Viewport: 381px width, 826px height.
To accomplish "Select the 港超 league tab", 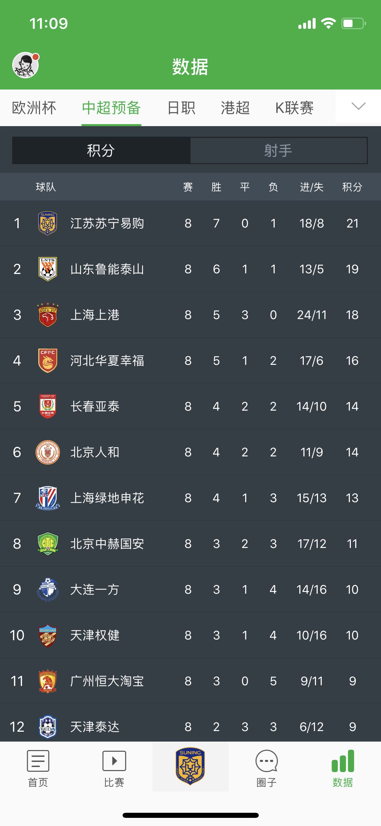I will tap(235, 108).
